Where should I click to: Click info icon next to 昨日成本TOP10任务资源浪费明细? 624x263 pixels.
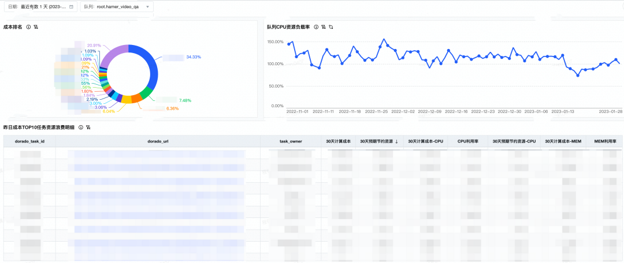(x=81, y=127)
